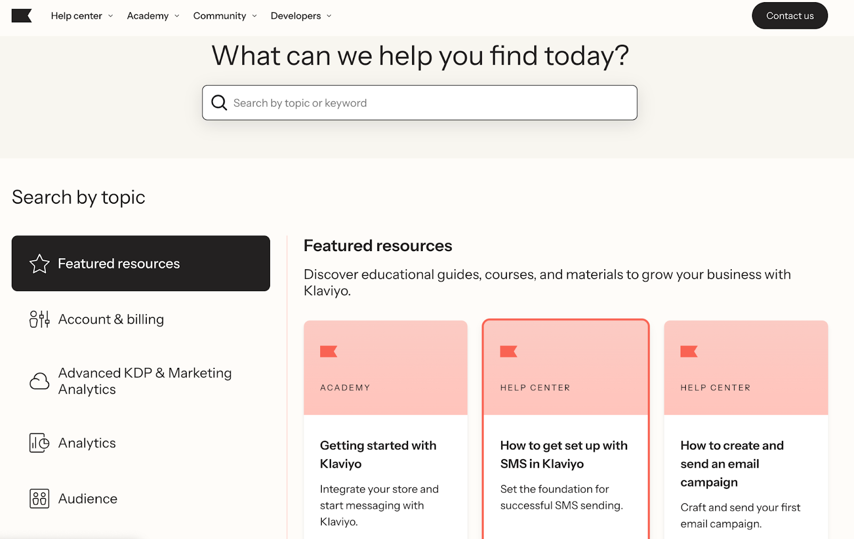Screen dimensions: 854x539
Task: Click the Contact us button
Action: tap(790, 16)
